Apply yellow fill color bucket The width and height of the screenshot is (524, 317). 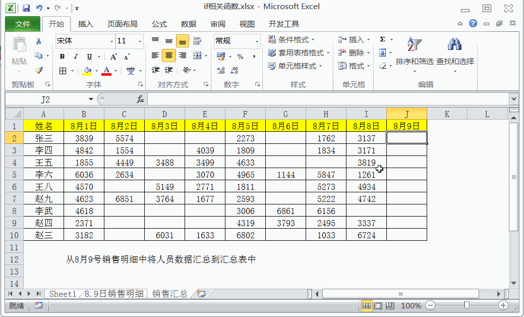(87, 71)
